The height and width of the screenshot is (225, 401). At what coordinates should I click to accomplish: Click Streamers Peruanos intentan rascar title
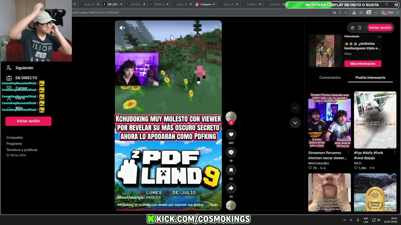point(327,155)
